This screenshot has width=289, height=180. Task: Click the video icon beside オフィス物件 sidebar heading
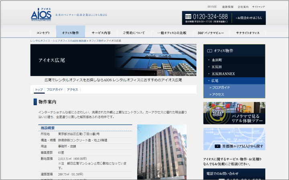210,51
